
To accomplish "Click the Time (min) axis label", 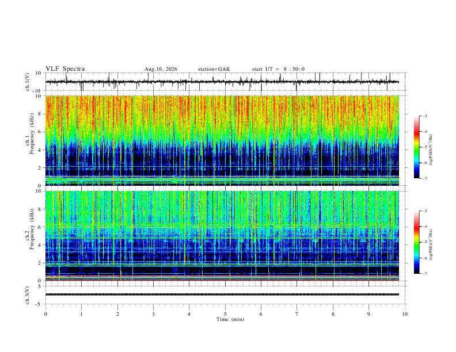I will pos(230,319).
